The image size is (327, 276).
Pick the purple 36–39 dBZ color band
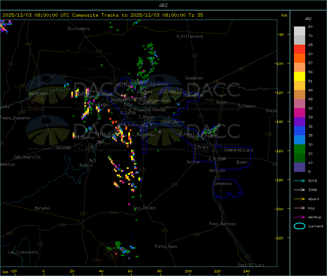pos(299,122)
